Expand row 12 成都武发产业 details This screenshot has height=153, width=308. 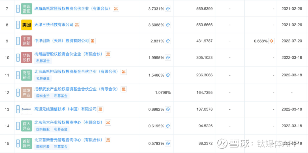(18, 93)
